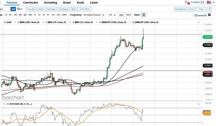Expand the country flag dropdown arrow

214,2
